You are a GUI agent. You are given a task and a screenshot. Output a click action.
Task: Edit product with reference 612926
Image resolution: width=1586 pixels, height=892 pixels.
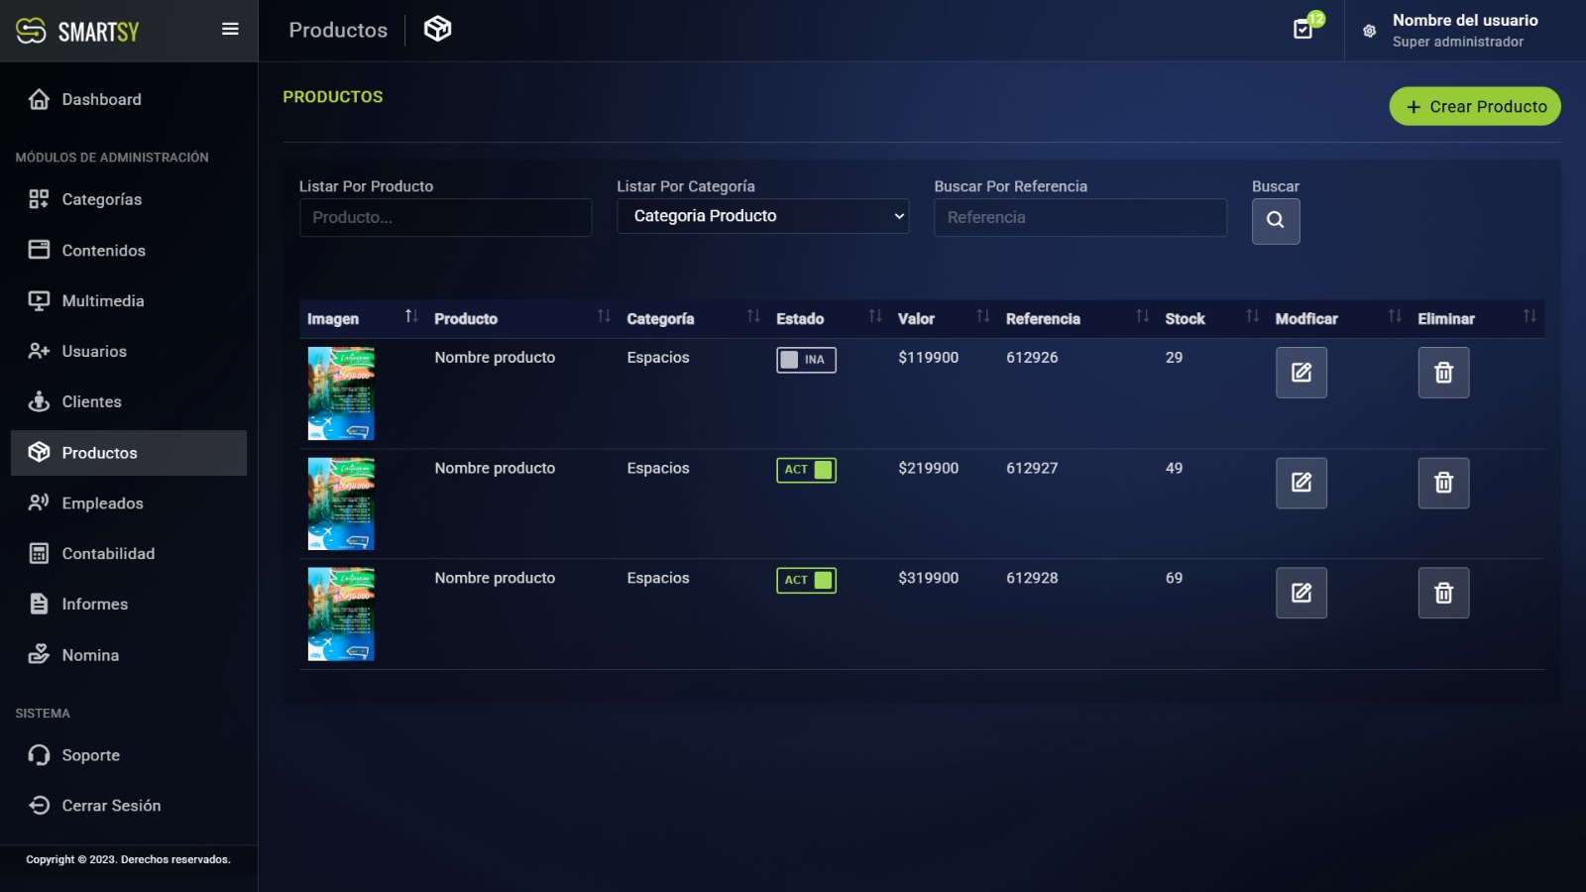tap(1301, 373)
